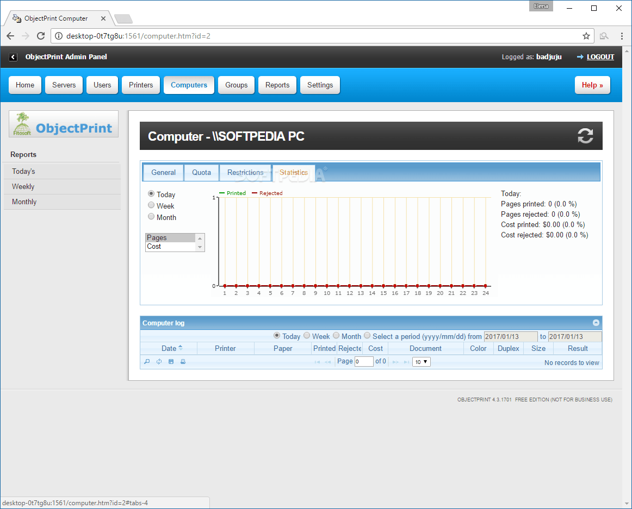
Task: Open the Groups navigation item
Action: (x=237, y=85)
